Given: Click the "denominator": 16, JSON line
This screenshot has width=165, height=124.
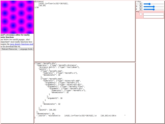Looking at the screenshot, I should 46,114.
